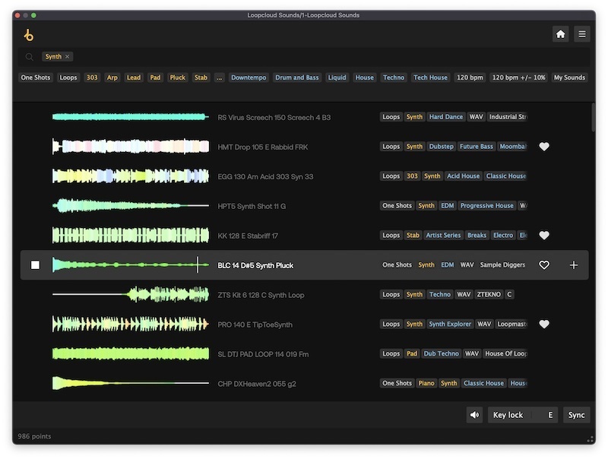Screen dimensions: 608x459
Task: Open the hamburger menu
Action: 581,34
